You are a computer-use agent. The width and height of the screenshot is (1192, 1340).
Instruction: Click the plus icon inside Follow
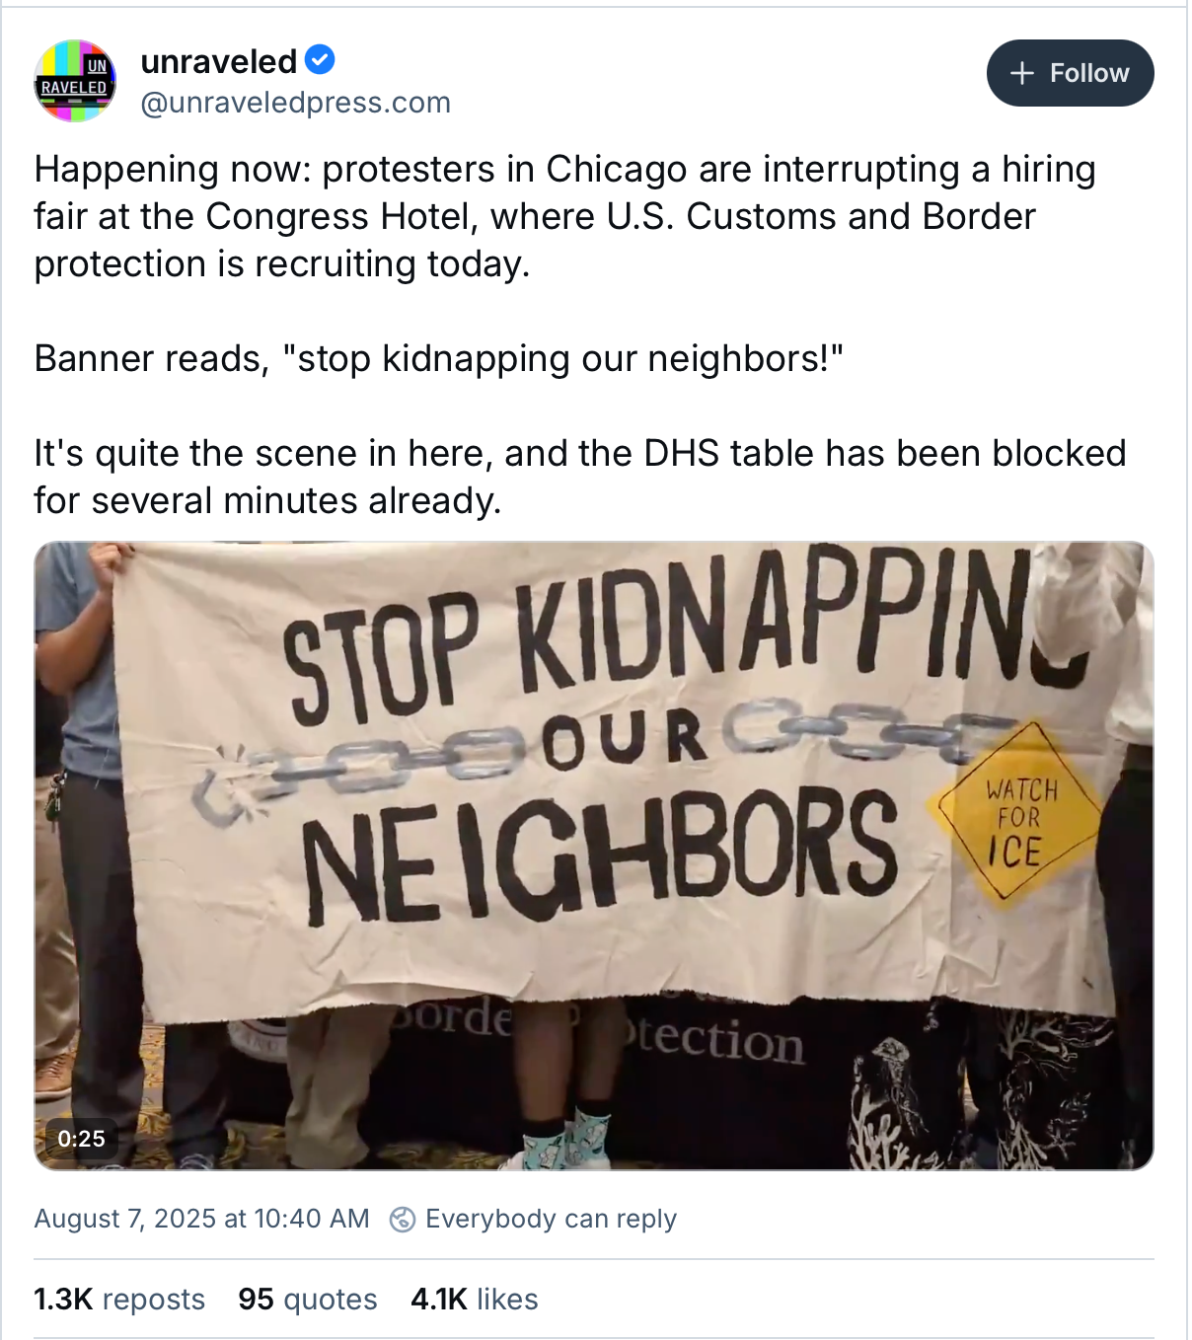click(1022, 73)
